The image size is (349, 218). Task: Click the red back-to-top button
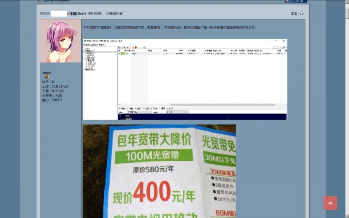coord(330,203)
